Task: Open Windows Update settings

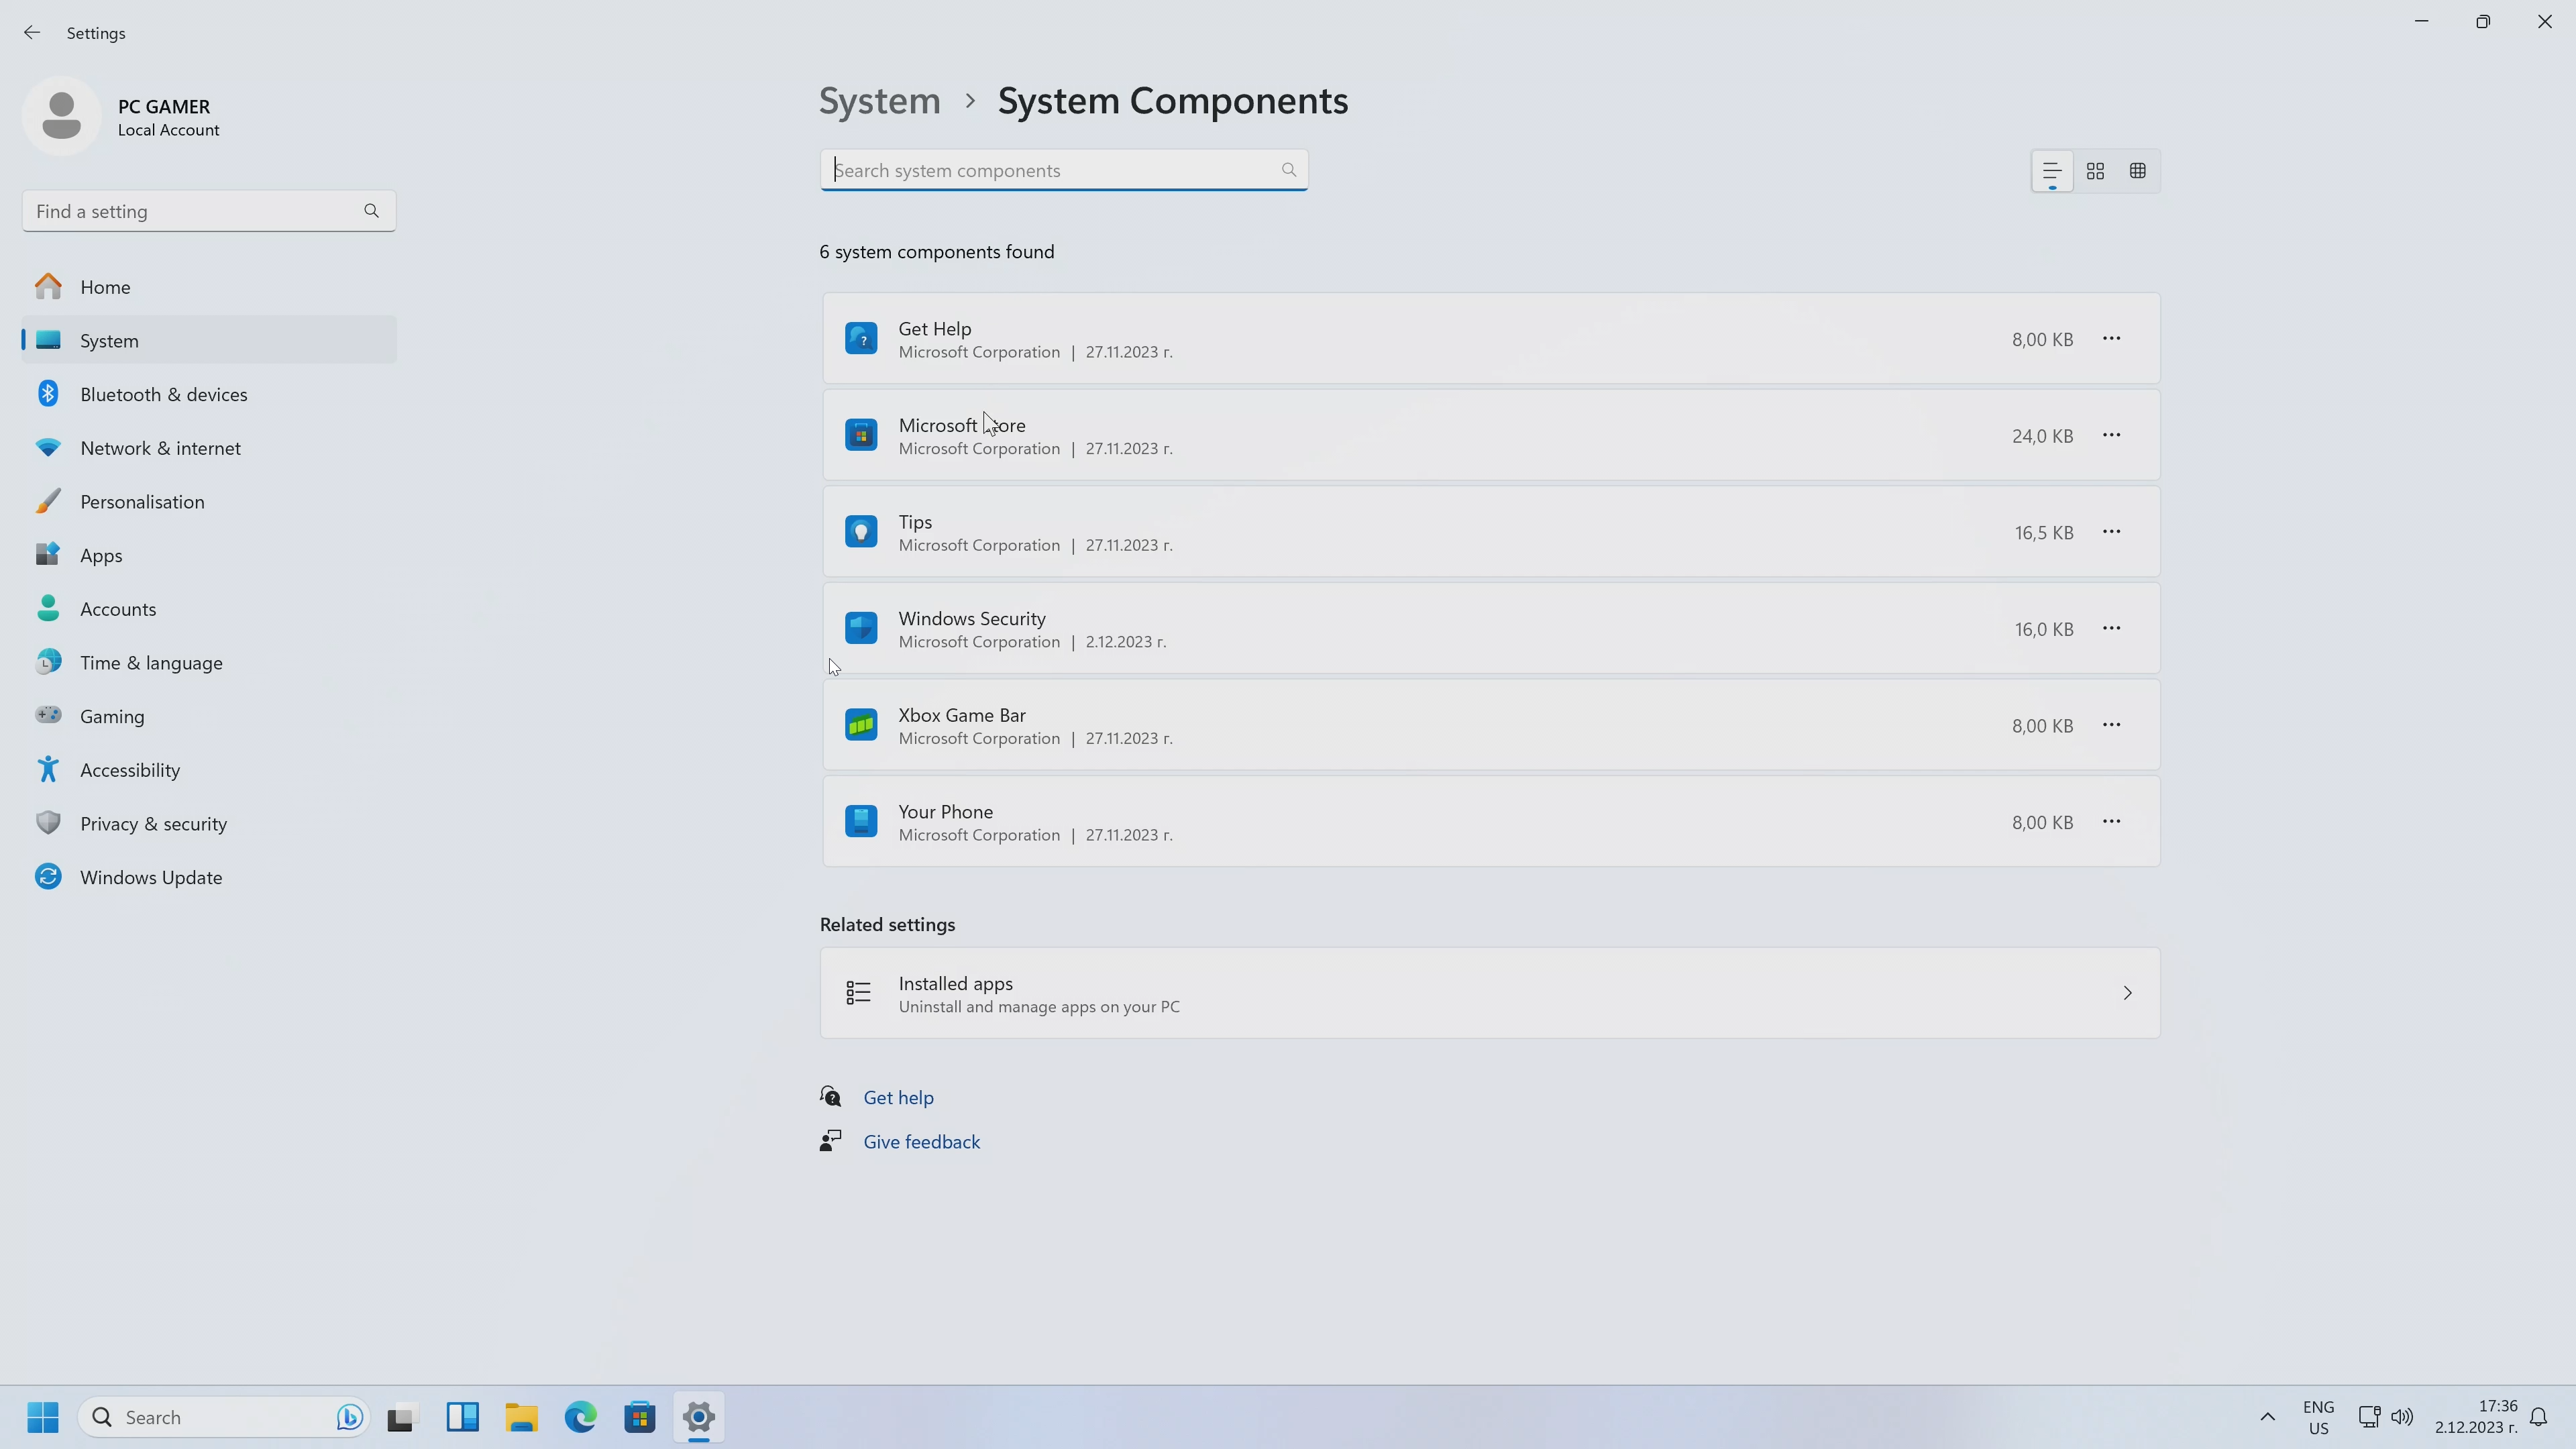Action: pos(209,877)
